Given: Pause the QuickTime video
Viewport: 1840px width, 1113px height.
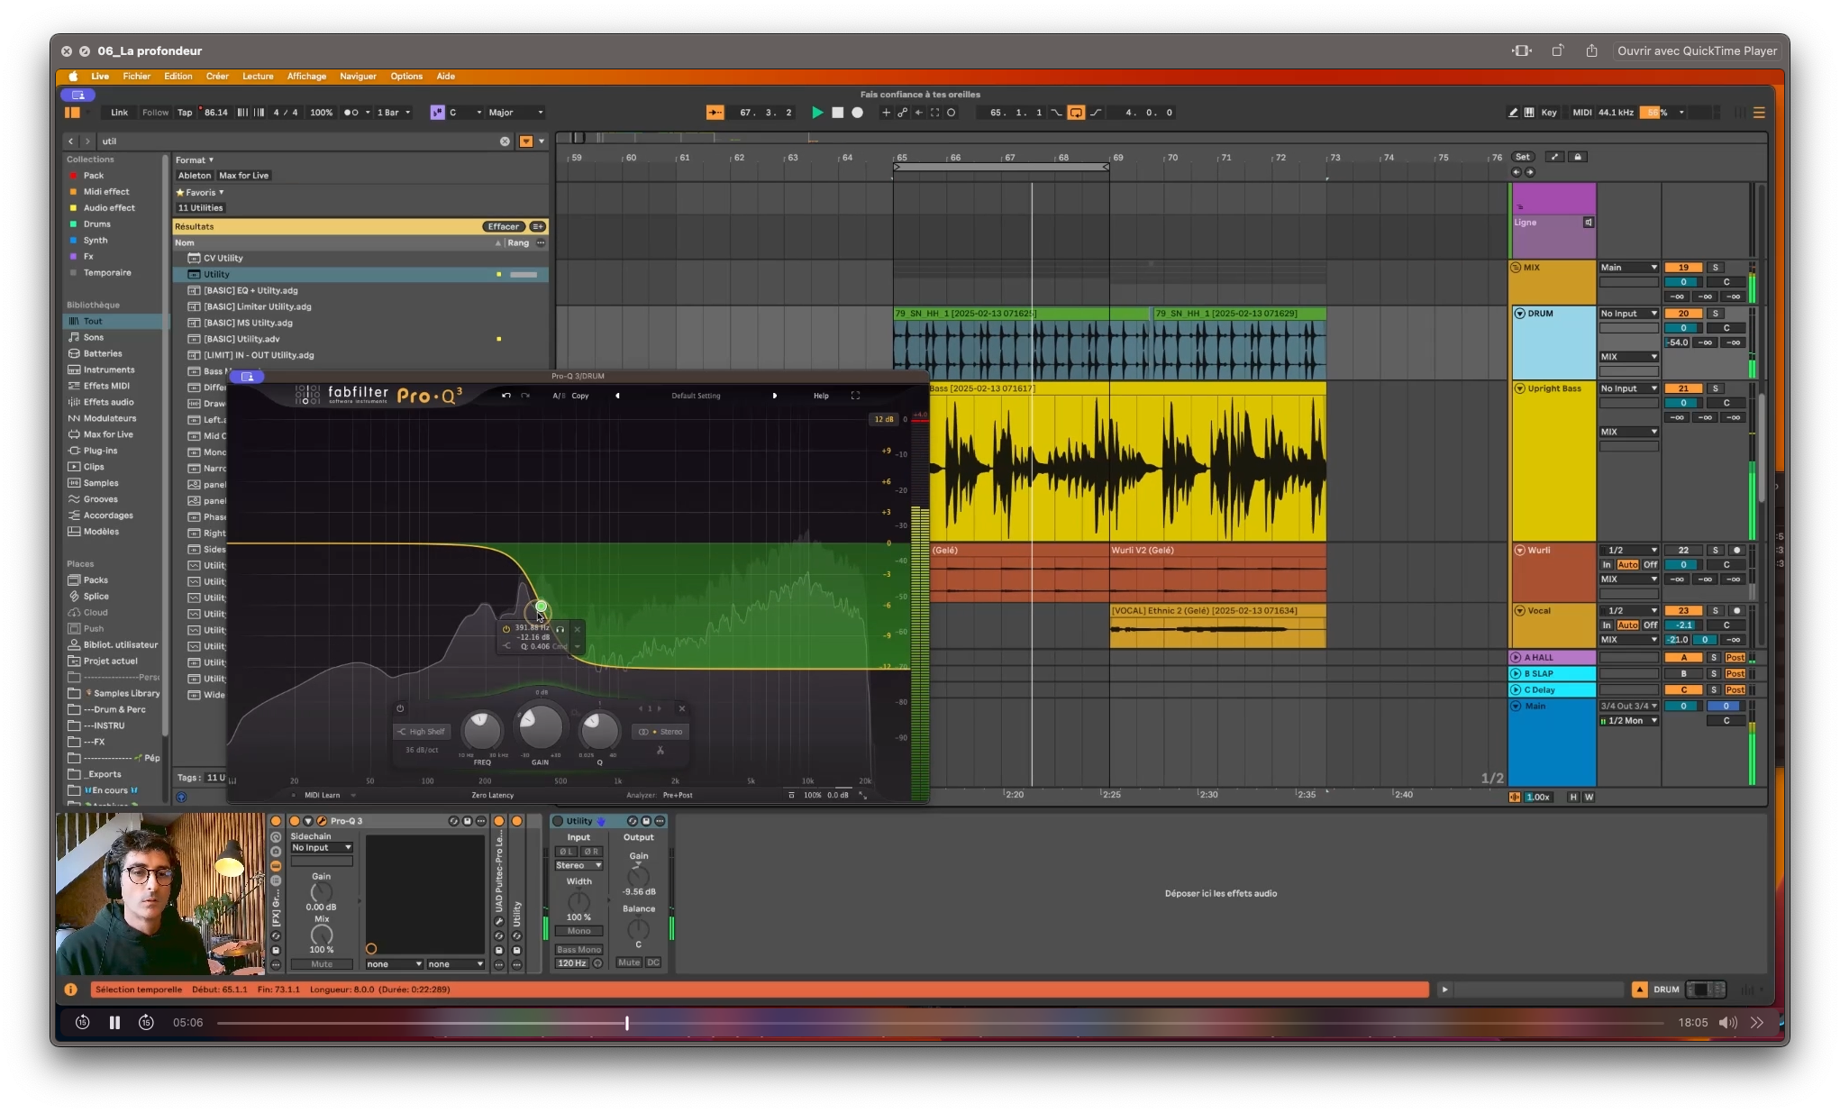Looking at the screenshot, I should 114,1022.
